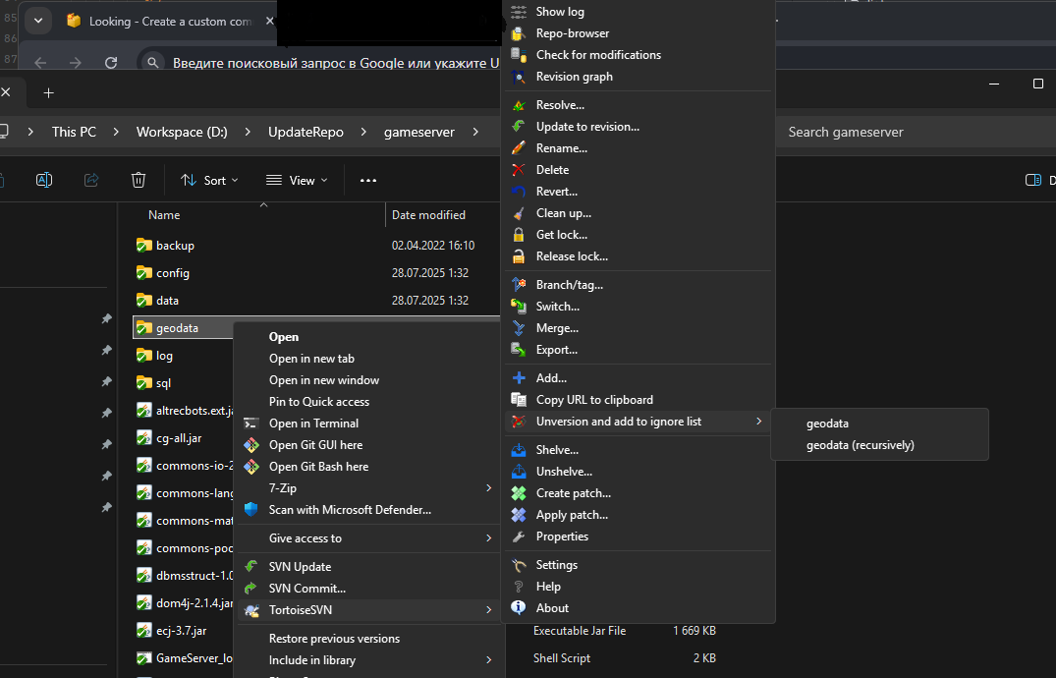The height and width of the screenshot is (678, 1056).
Task: Click the Properties wrench icon
Action: (x=519, y=537)
